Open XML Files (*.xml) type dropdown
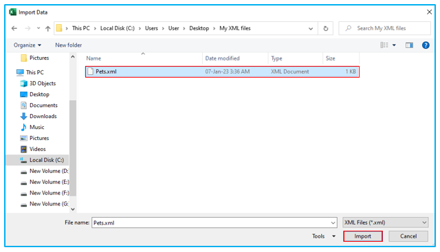 (385, 222)
